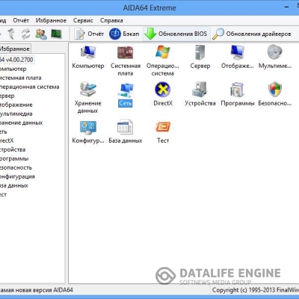Click the Copyright FinalWire status bar text
The image size is (299, 299).
pos(256,290)
